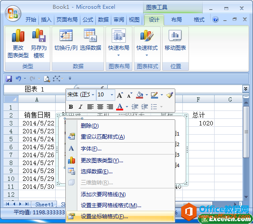The image size is (253, 224).
Task: Choose 选择数据(E)... menu item
Action: (121, 172)
